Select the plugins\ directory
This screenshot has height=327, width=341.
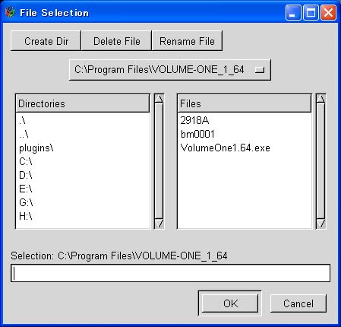36,148
